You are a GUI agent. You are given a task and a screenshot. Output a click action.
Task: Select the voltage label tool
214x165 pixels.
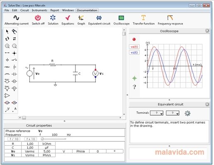(x=7, y=110)
